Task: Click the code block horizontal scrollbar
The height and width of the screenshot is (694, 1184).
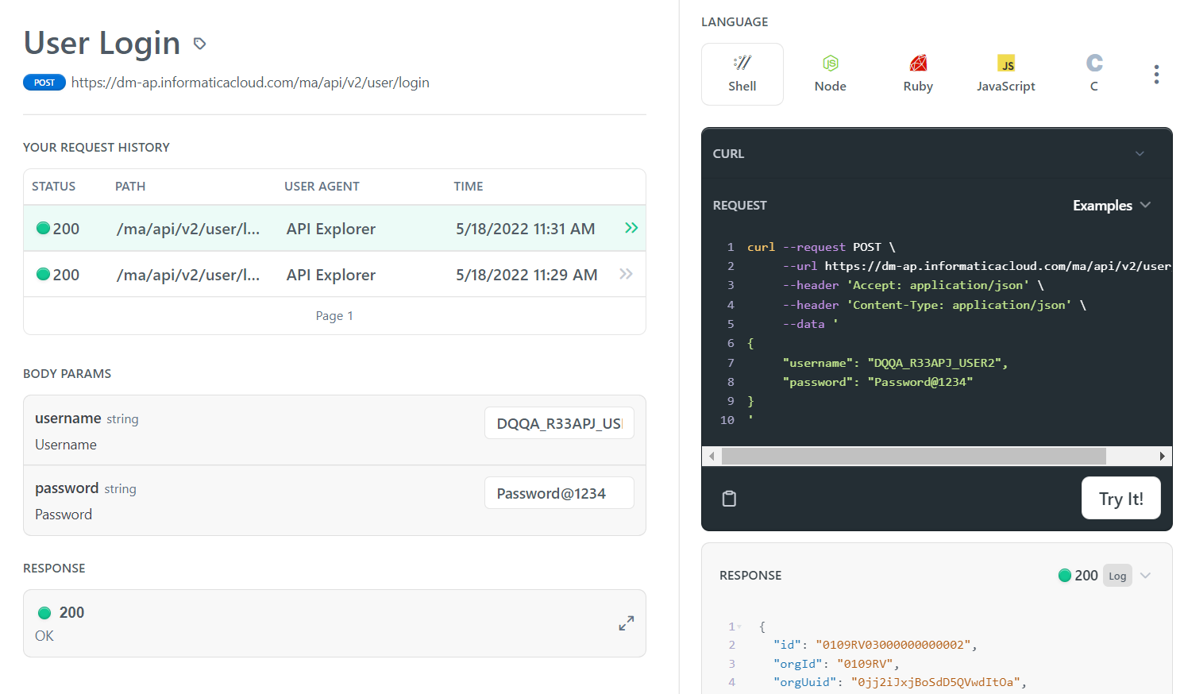Action: pyautogui.click(x=914, y=456)
